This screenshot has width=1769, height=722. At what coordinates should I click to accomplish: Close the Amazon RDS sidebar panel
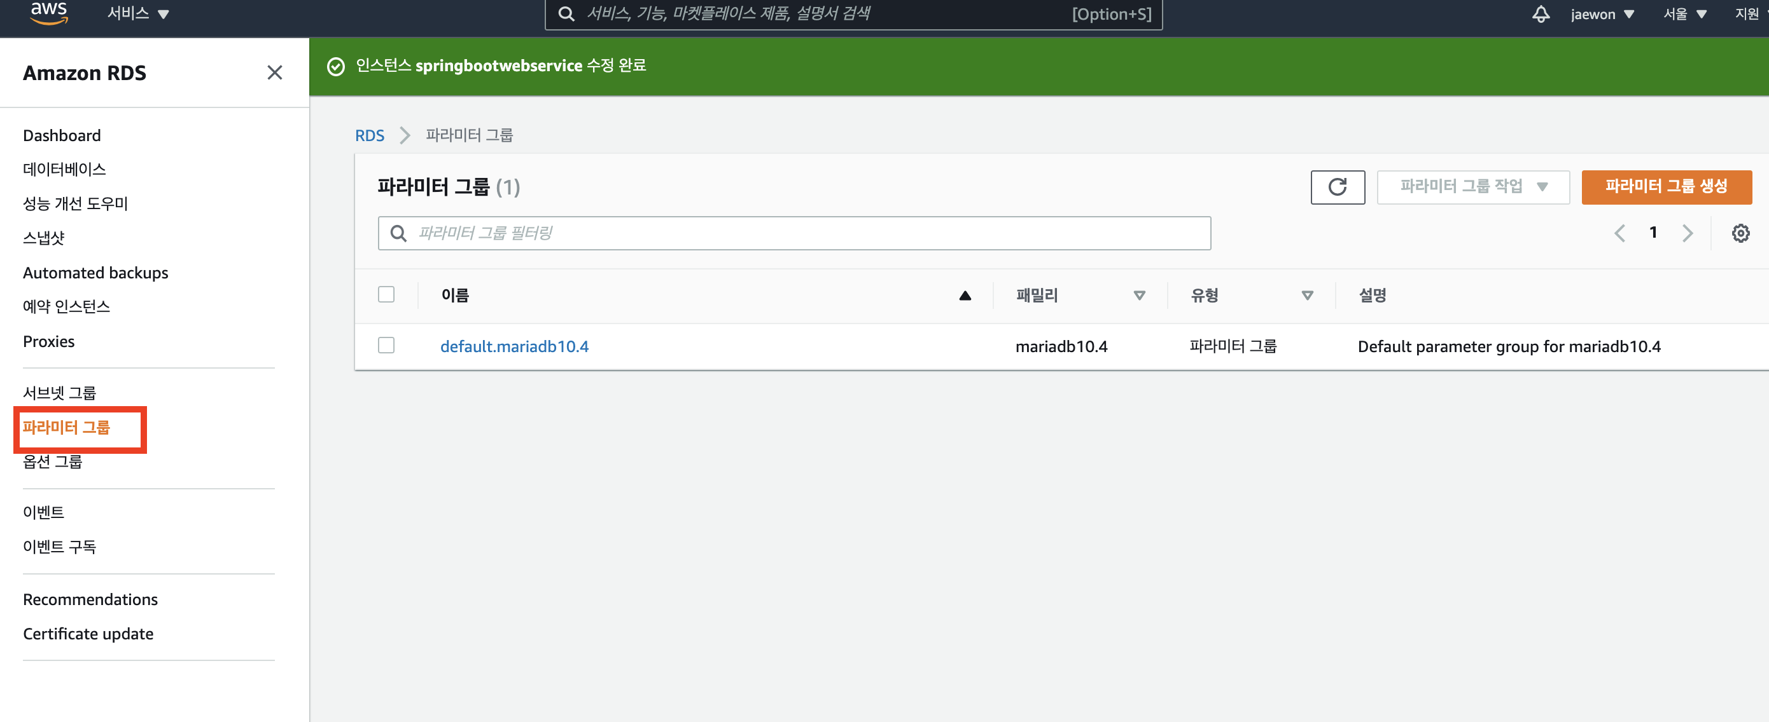(275, 72)
